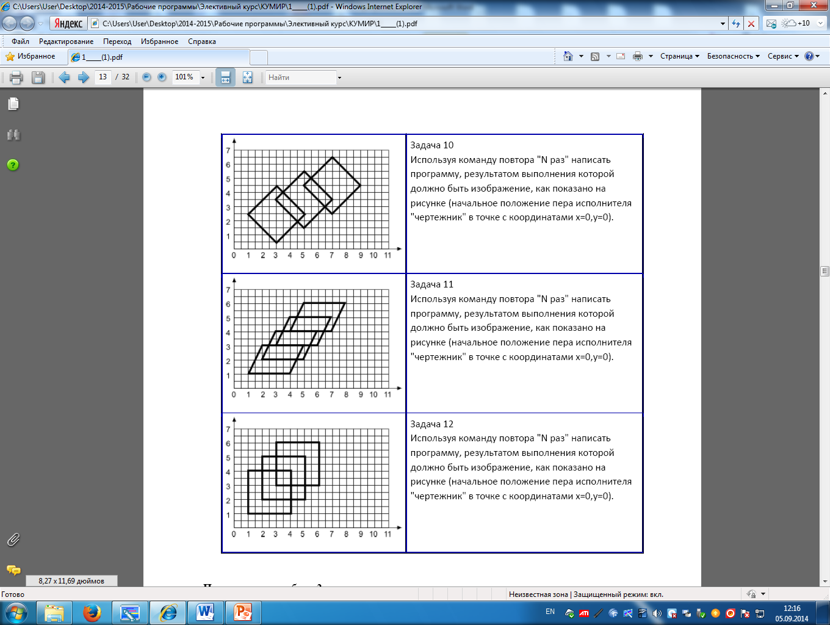The image size is (830, 625).
Task: Open the Справка menu
Action: [x=202, y=42]
